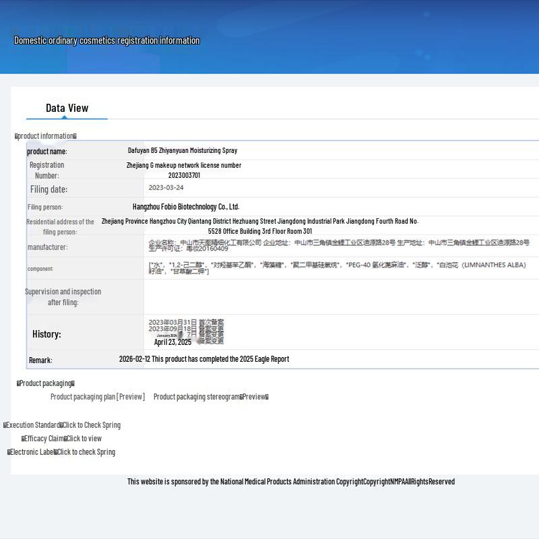Click to view the Efficacy Claim

(x=84, y=439)
